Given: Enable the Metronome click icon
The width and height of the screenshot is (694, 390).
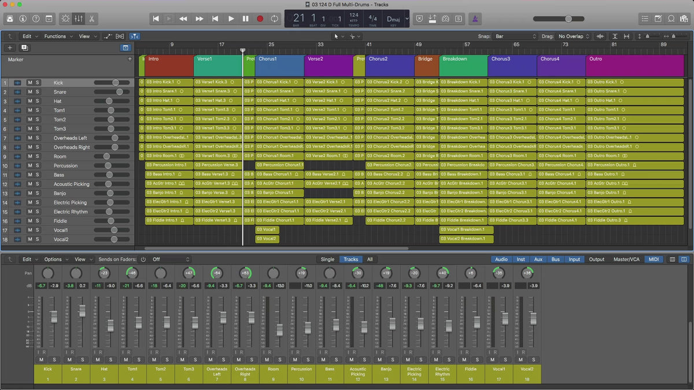Looking at the screenshot, I should (473, 18).
